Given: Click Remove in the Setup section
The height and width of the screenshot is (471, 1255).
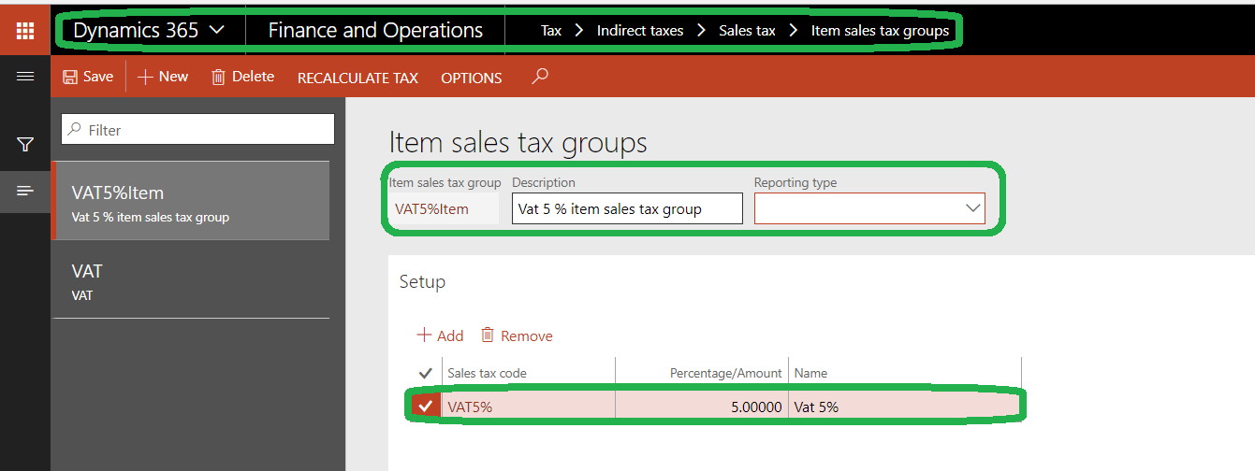Looking at the screenshot, I should [x=517, y=335].
